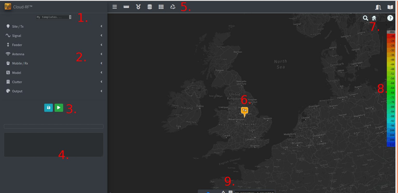Click the blue save button
Viewport: 398px width, 193px height.
point(48,107)
